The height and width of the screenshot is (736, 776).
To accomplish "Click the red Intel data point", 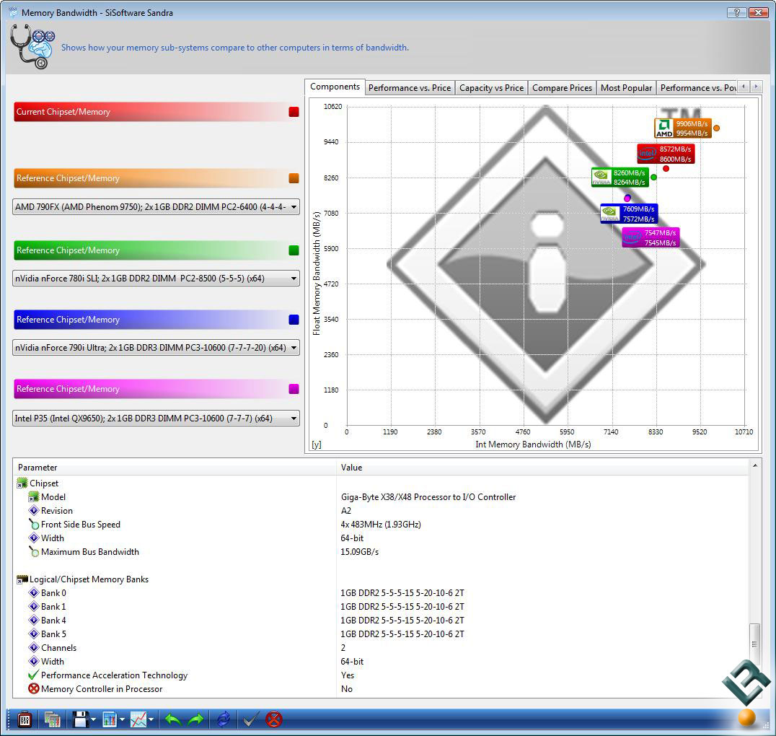I will click(666, 169).
